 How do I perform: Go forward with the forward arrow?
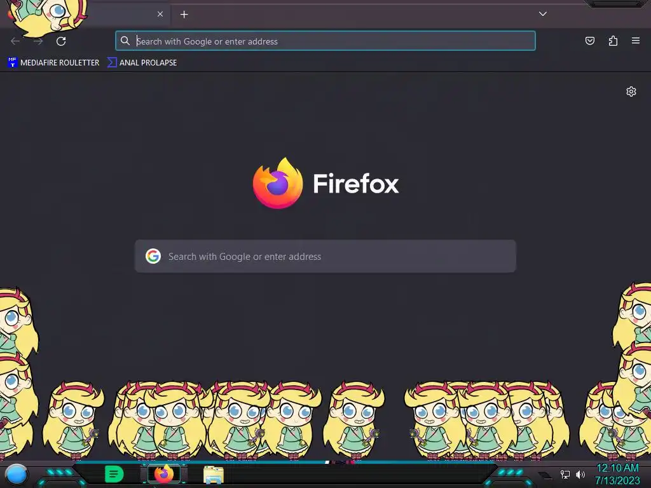(38, 41)
